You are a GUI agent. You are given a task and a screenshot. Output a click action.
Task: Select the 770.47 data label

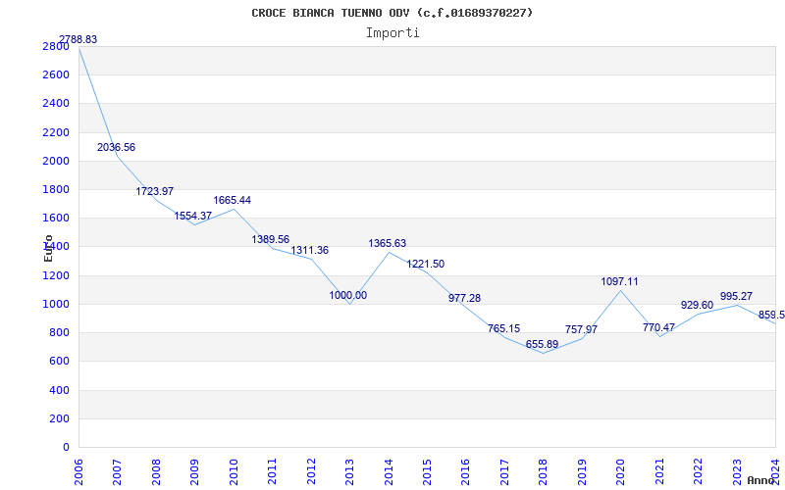click(x=658, y=328)
